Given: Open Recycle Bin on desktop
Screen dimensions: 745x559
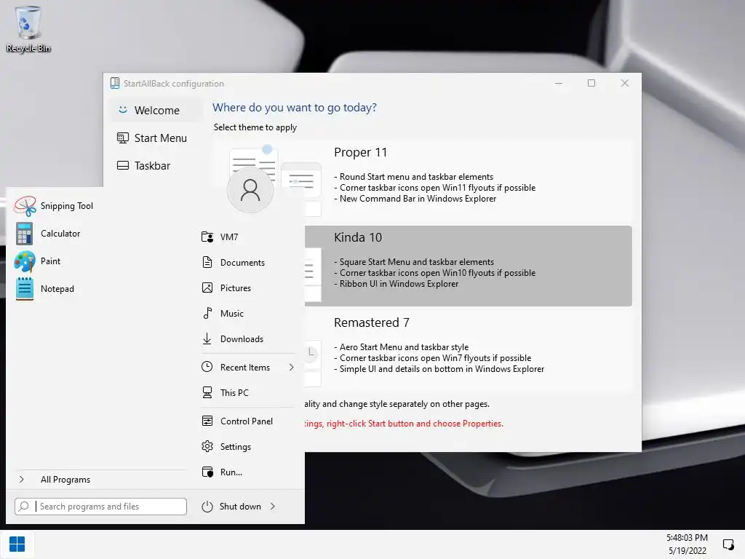Looking at the screenshot, I should [x=28, y=29].
